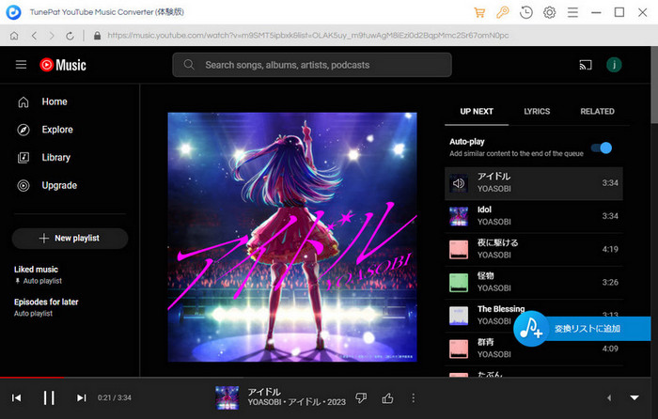Open the account avatar menu
Viewport: 658px width, 419px height.
(614, 65)
